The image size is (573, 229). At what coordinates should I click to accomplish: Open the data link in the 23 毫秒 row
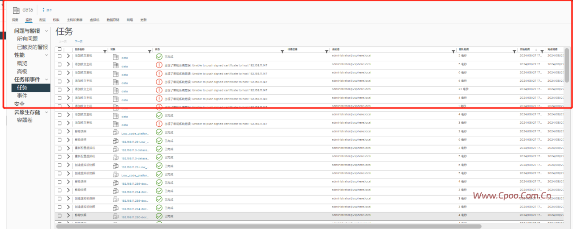coord(124,92)
